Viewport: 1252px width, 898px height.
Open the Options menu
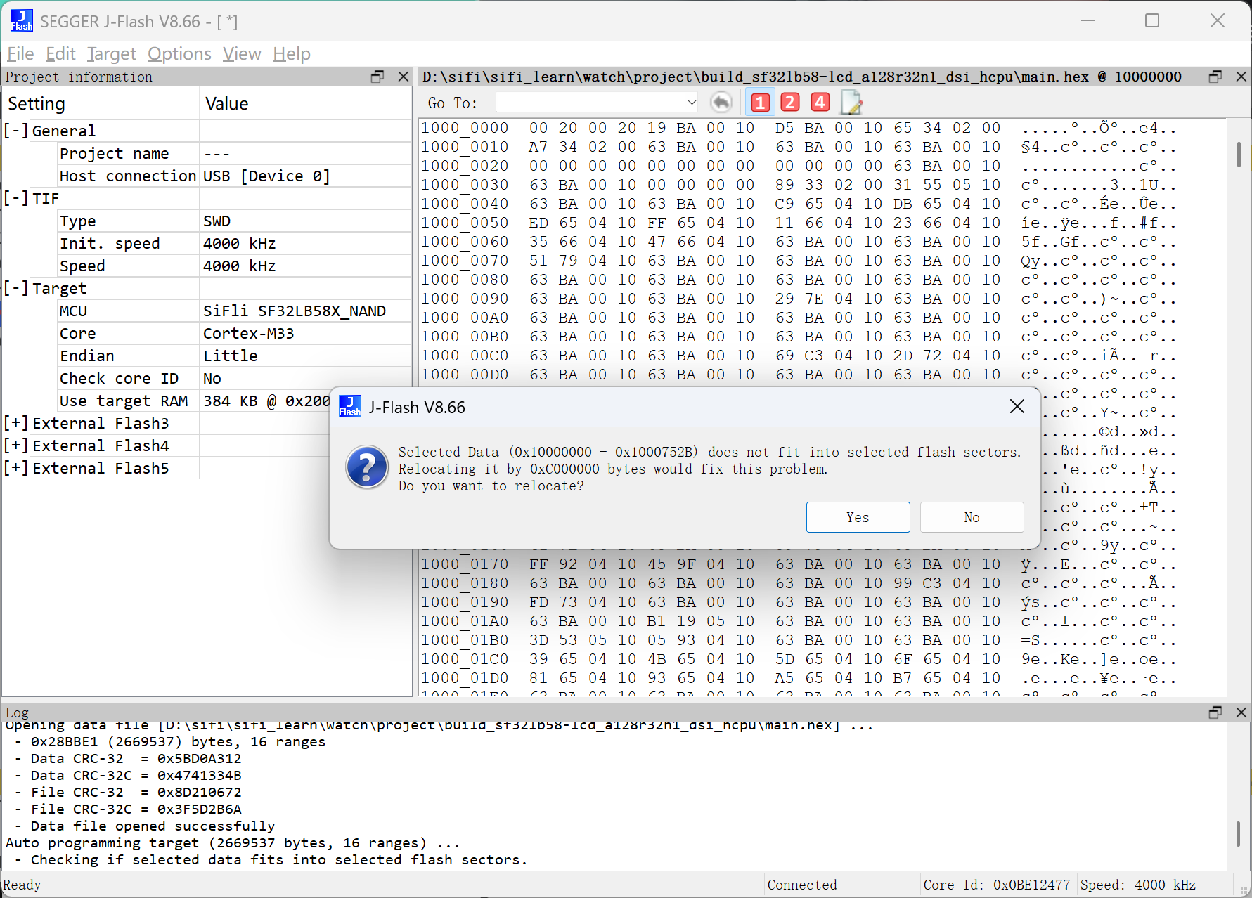(x=179, y=54)
